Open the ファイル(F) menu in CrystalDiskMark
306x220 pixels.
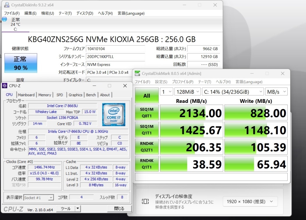[142, 82]
